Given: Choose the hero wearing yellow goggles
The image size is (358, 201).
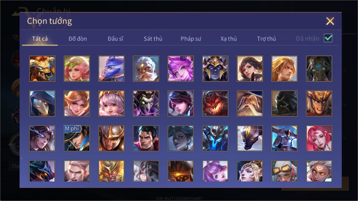Looking at the screenshot, I should pos(284,171).
